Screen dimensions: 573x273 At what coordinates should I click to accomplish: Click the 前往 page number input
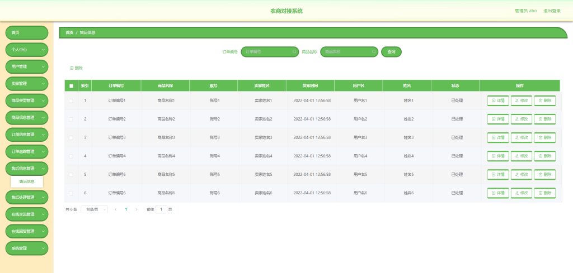[x=161, y=209]
